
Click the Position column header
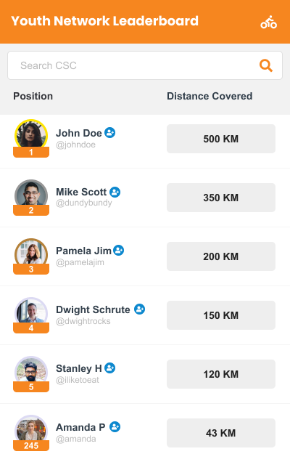tap(33, 96)
